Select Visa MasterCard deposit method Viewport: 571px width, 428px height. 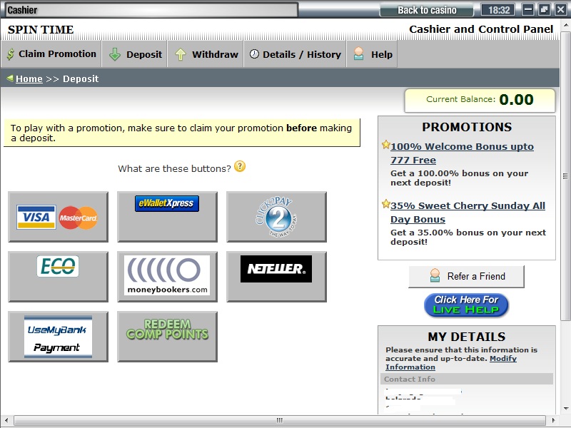58,217
